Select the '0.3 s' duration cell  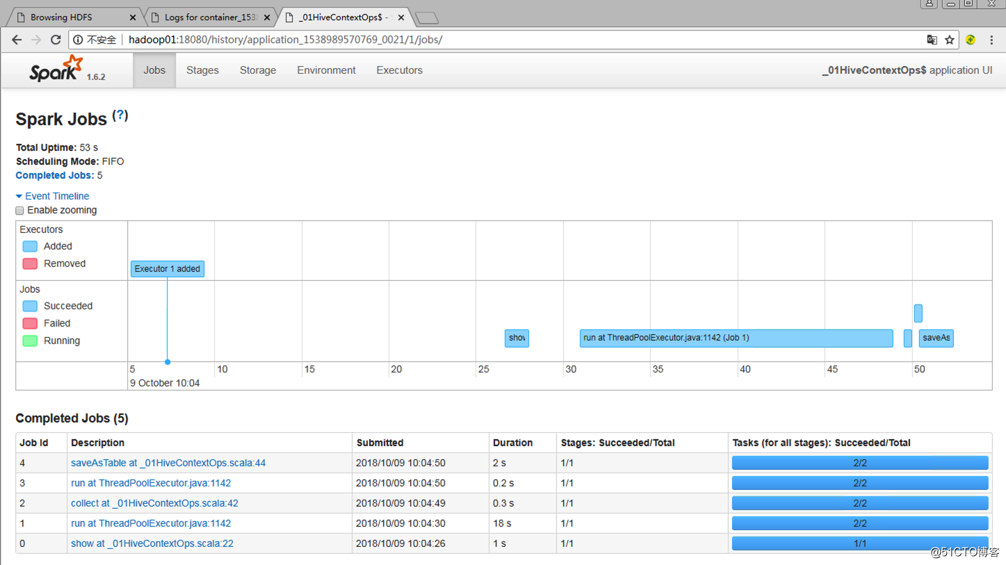click(x=522, y=503)
